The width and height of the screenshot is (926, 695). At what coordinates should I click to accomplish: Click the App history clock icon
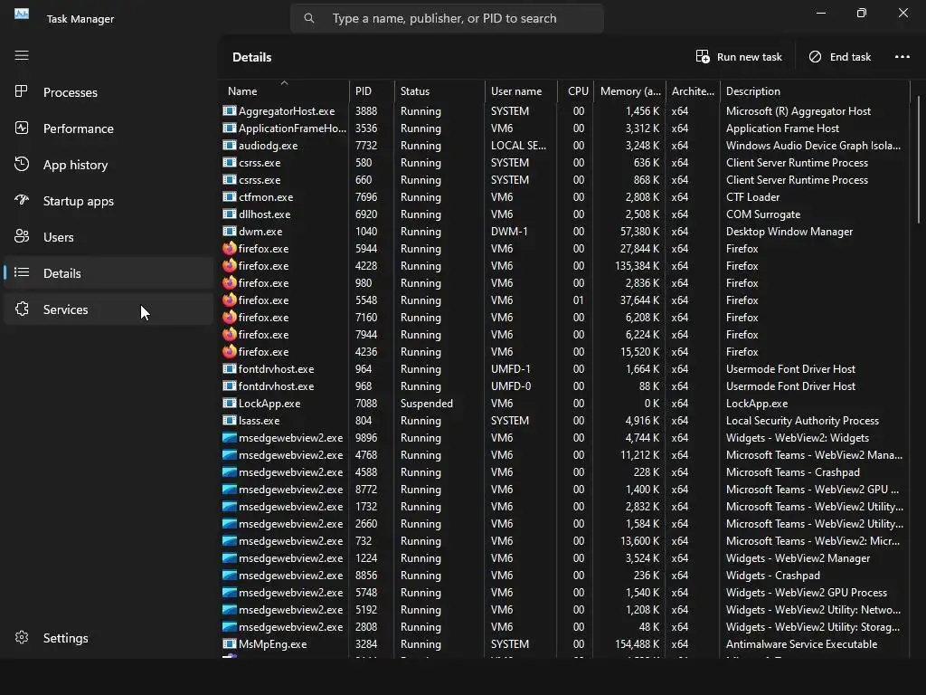22,165
